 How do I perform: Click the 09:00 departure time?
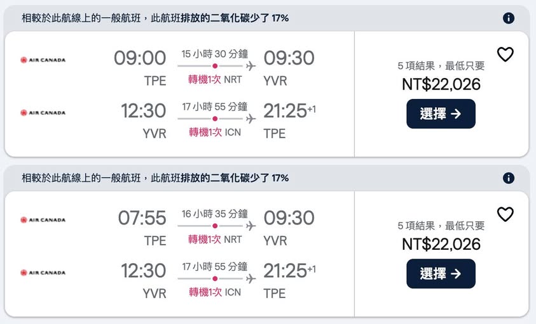click(x=140, y=58)
